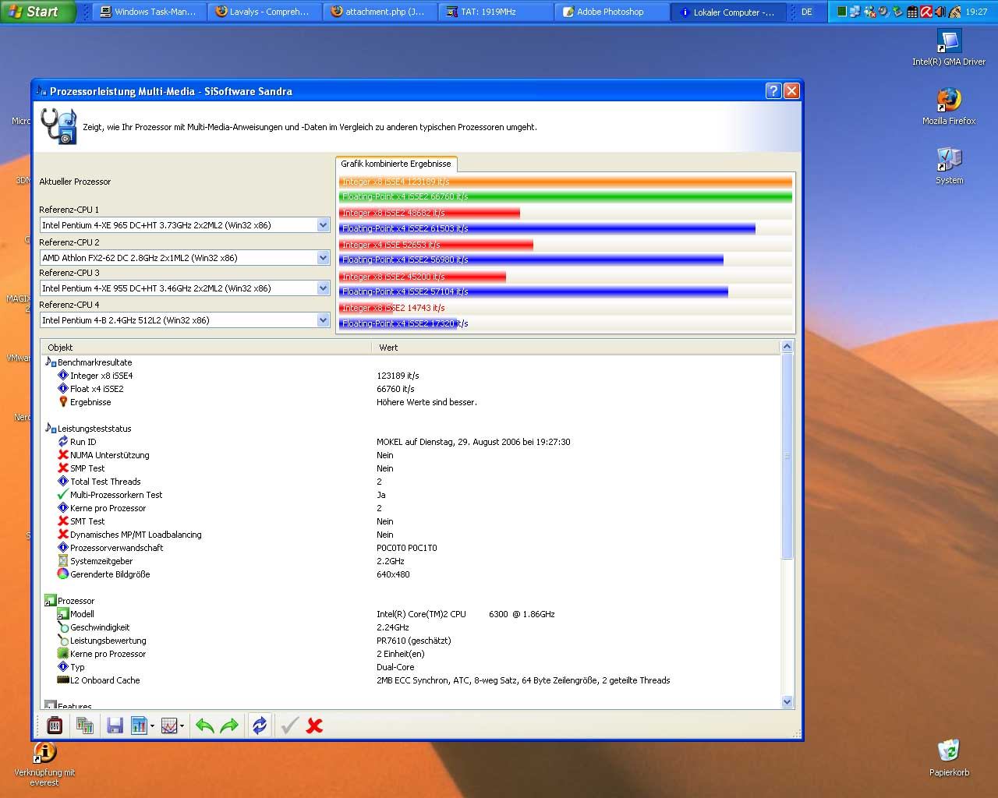Open the Referenz-CPU 3 Pentium 955 dropdown
This screenshot has height=798, width=998.
tap(323, 288)
